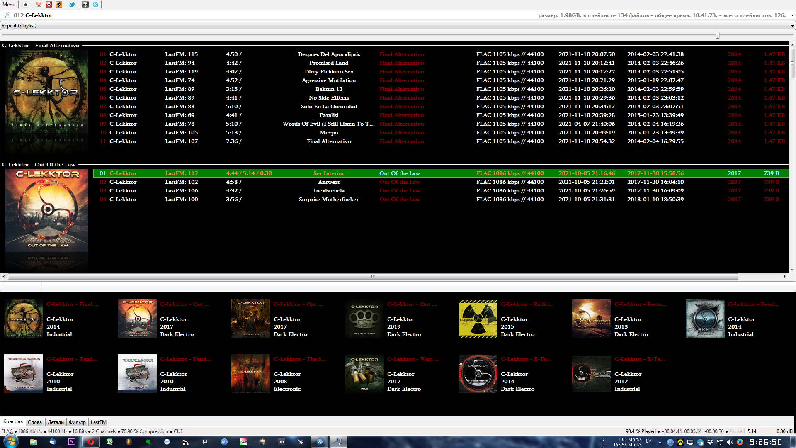Click the orange foobar alien toolbar icon
Image resolution: width=796 pixels, height=448 pixels.
click(59, 5)
